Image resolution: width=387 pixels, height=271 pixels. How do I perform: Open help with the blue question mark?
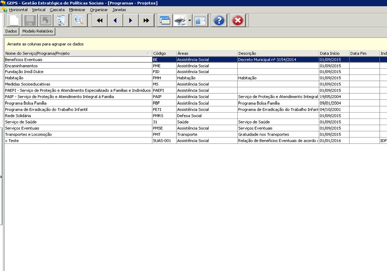click(x=219, y=21)
